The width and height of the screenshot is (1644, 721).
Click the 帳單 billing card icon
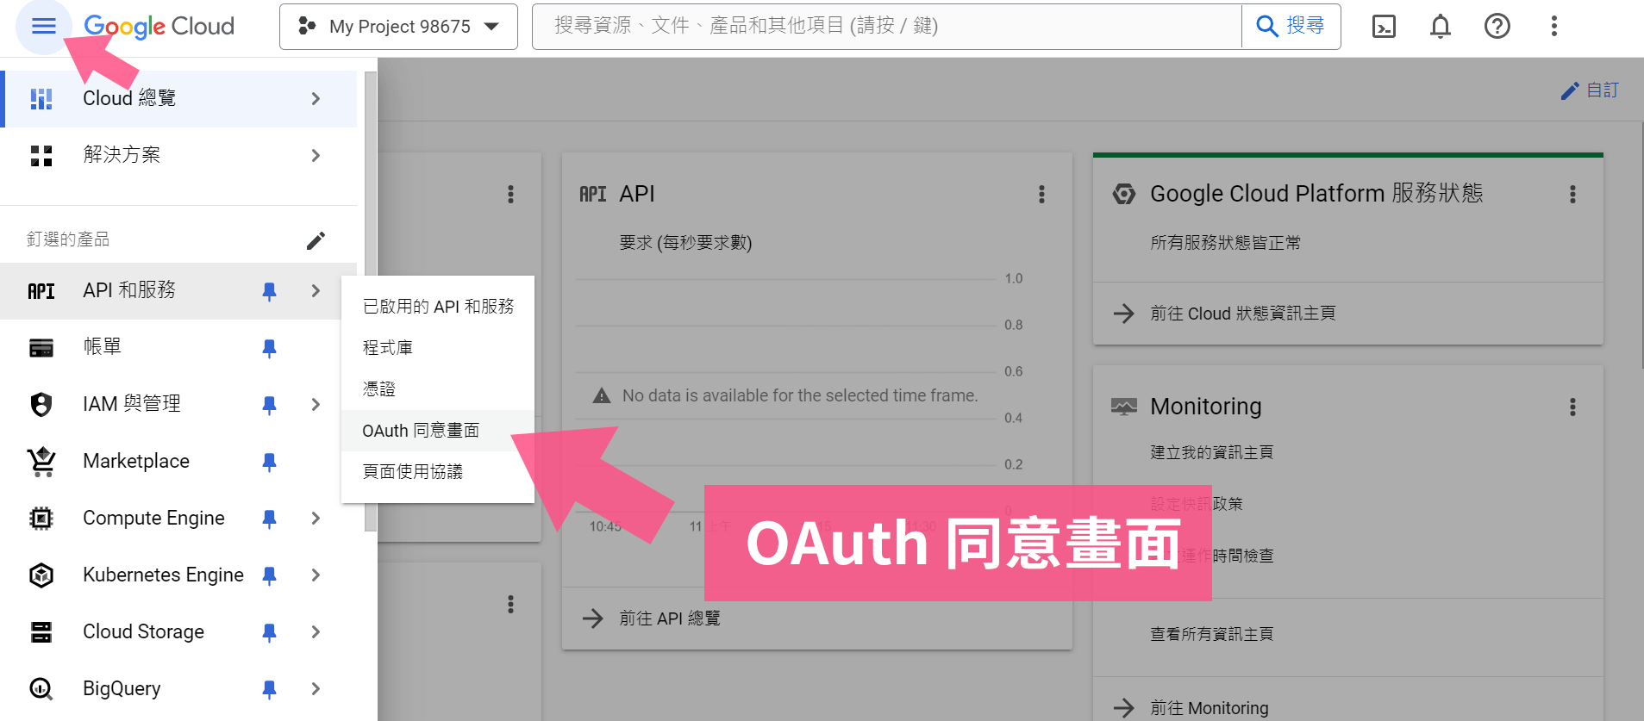[x=41, y=348]
